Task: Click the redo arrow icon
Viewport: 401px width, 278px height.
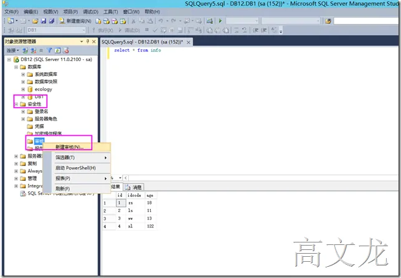Action: [174, 21]
